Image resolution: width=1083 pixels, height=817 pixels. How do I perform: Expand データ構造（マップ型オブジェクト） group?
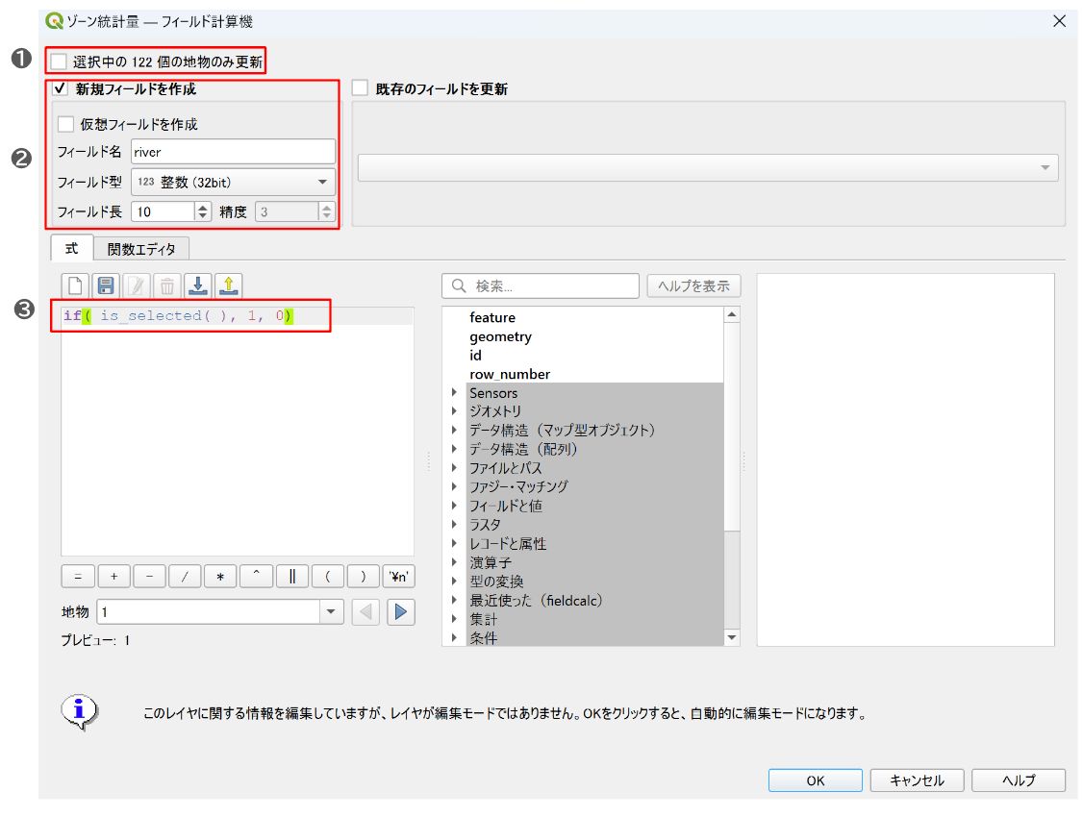coord(454,430)
